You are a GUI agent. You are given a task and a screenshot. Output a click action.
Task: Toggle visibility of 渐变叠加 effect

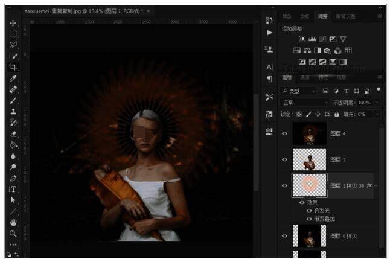coord(309,219)
